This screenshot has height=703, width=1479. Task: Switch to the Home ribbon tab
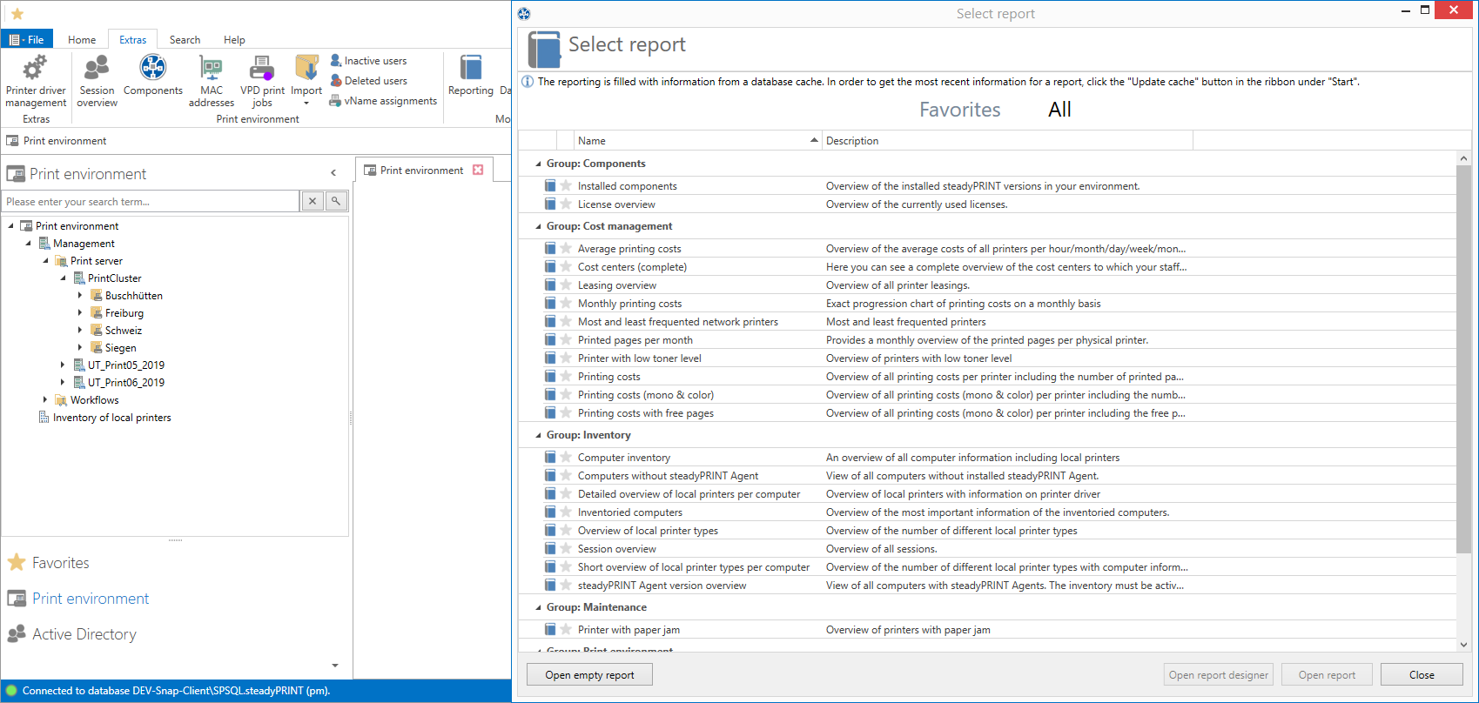pos(82,39)
